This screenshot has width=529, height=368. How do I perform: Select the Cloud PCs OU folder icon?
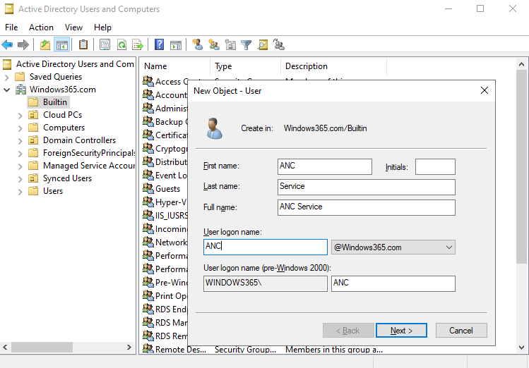click(33, 115)
